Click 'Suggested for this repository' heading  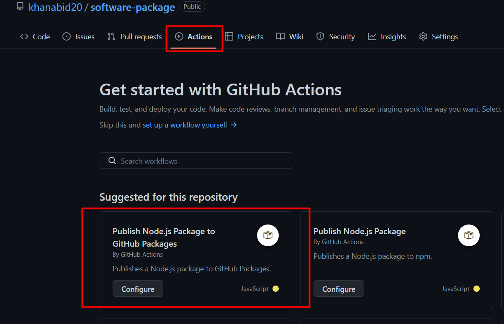(x=168, y=197)
